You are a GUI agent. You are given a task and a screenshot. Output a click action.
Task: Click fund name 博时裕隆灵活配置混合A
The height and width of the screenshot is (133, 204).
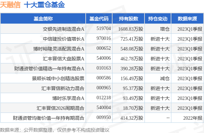(x=59, y=49)
